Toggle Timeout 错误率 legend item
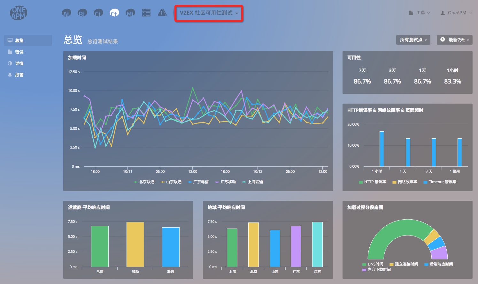Image resolution: width=478 pixels, height=284 pixels. [440, 182]
